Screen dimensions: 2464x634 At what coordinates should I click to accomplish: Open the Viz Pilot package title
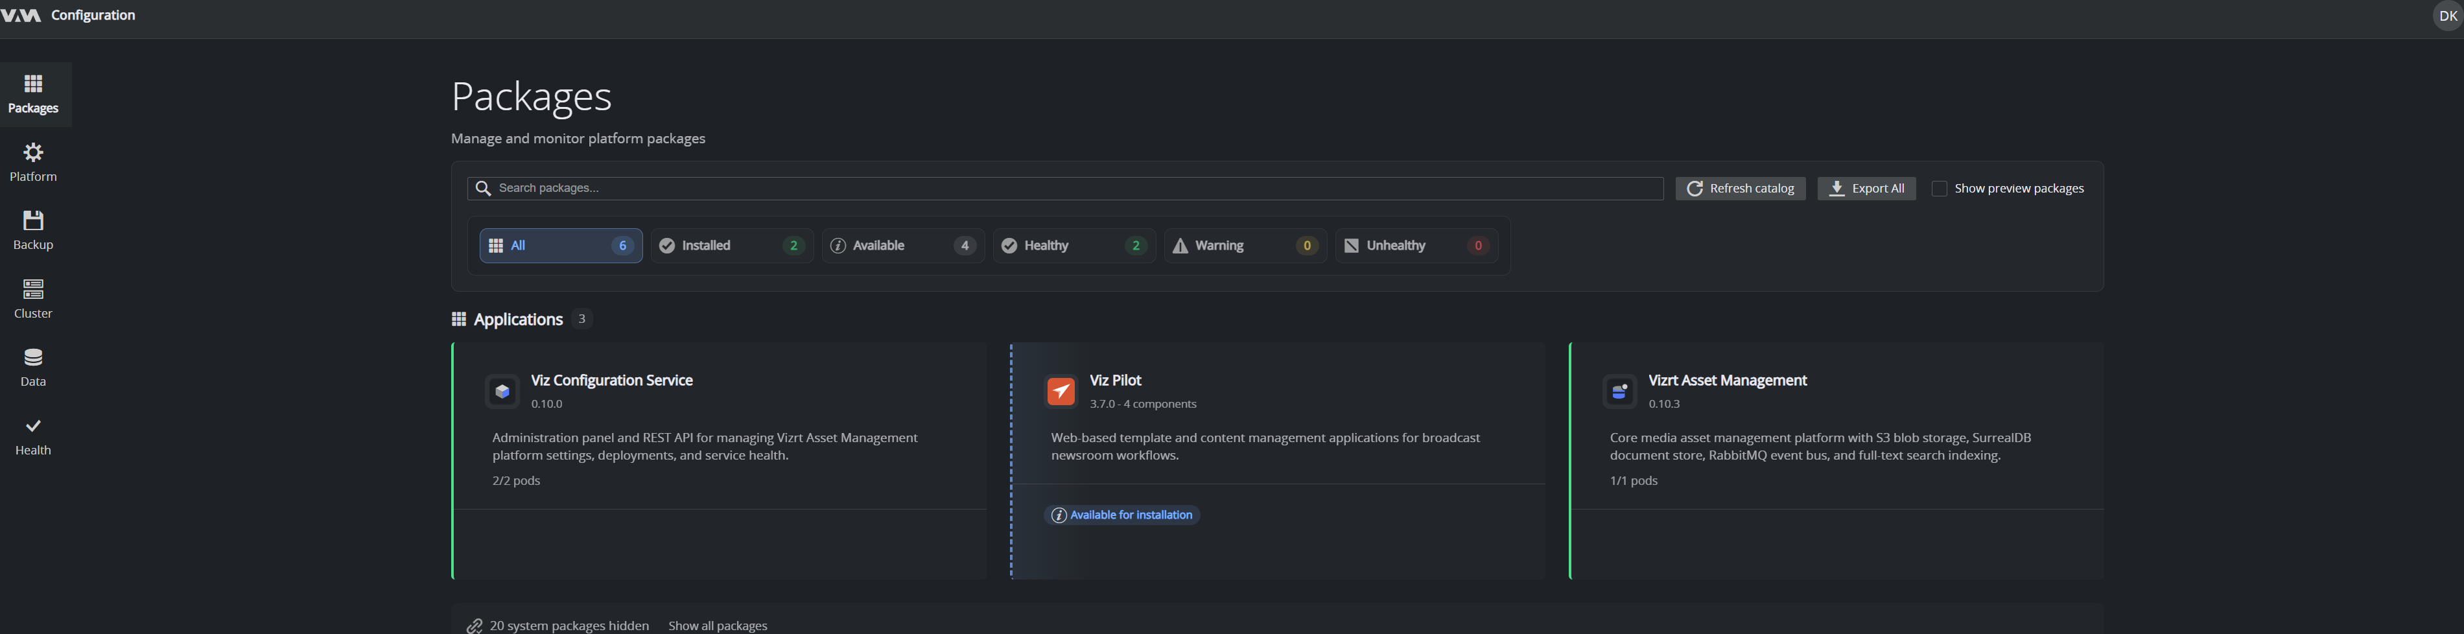(1115, 381)
